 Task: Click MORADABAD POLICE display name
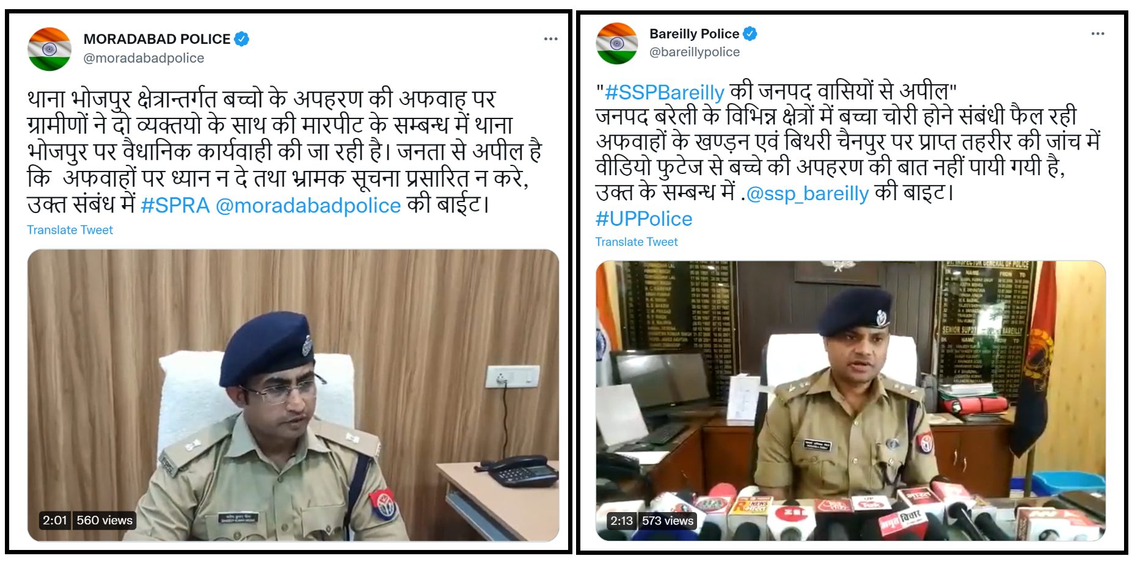point(157,39)
